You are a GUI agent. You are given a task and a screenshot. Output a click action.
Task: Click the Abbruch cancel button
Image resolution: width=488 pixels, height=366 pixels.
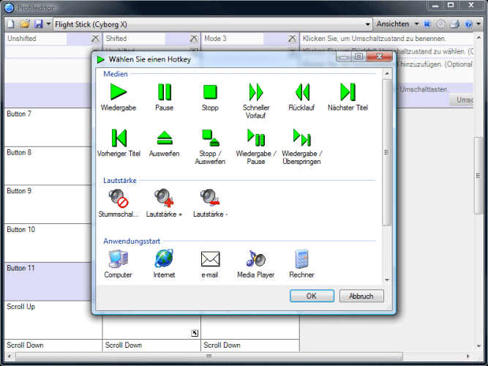point(361,296)
